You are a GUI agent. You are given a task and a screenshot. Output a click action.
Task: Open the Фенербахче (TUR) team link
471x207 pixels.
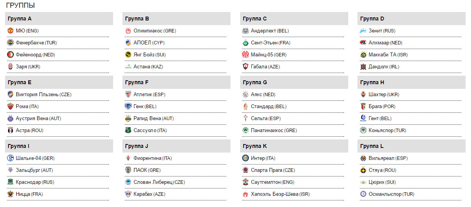click(x=36, y=43)
